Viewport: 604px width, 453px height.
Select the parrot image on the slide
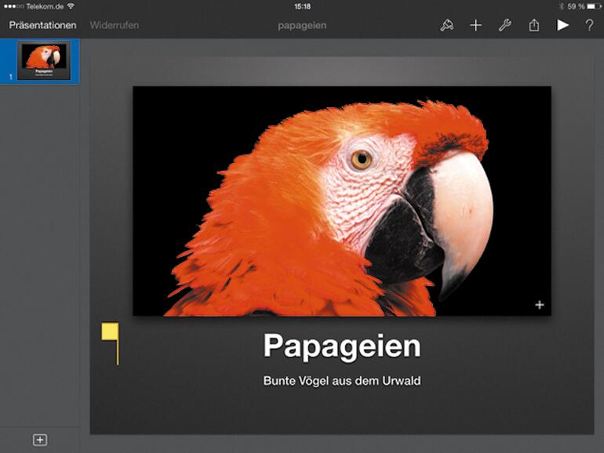(x=342, y=201)
